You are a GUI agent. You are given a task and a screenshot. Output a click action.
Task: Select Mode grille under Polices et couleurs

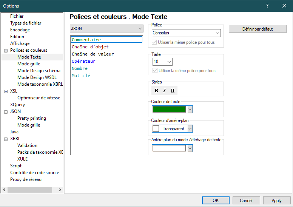(x=29, y=64)
